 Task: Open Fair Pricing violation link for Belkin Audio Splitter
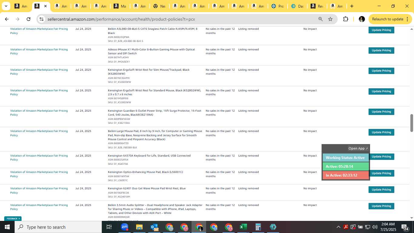coord(39,207)
